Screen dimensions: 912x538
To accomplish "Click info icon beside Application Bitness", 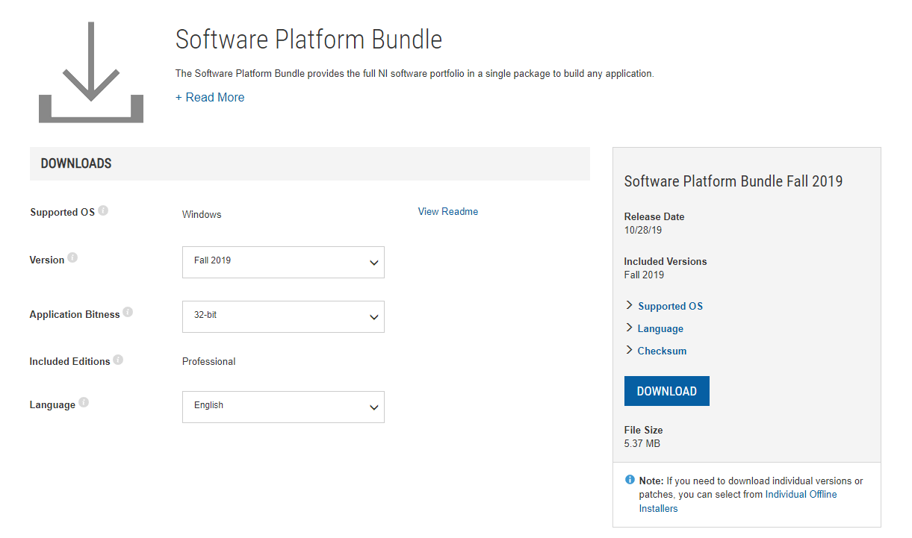I will tap(128, 313).
